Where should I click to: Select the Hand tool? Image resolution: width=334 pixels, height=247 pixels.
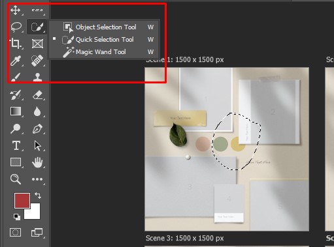[x=37, y=162]
